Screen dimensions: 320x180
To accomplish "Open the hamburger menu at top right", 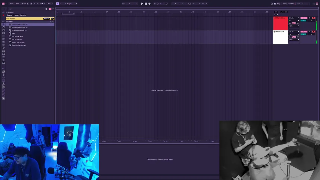I will 317,4.
